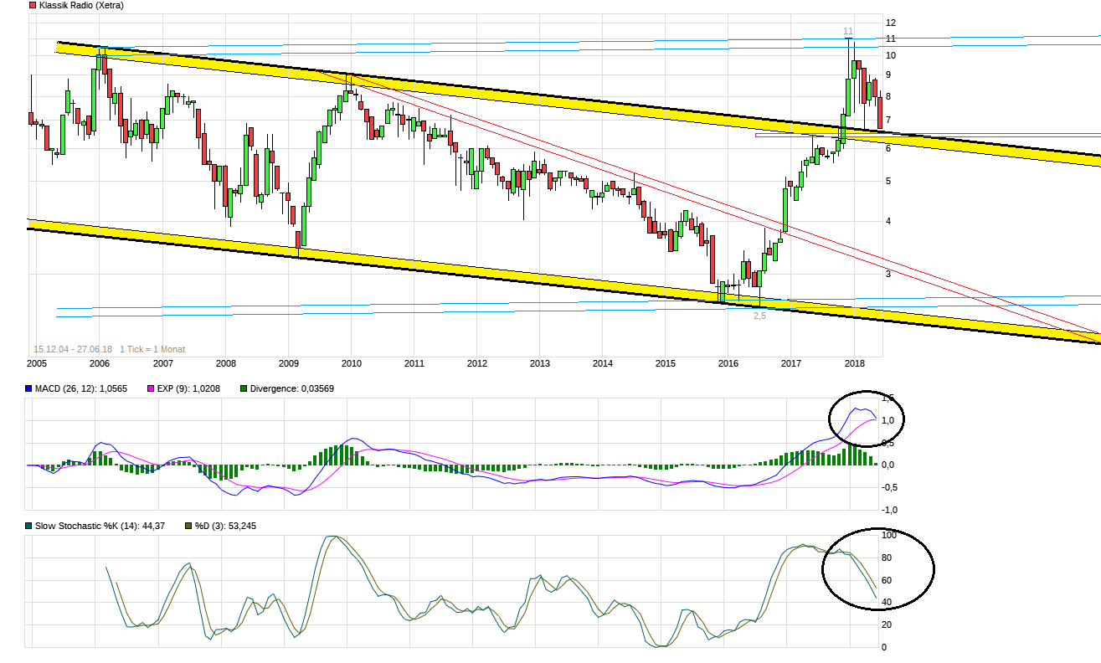Click the blue MACD legend square
This screenshot has height=663, width=1101.
click(30, 388)
